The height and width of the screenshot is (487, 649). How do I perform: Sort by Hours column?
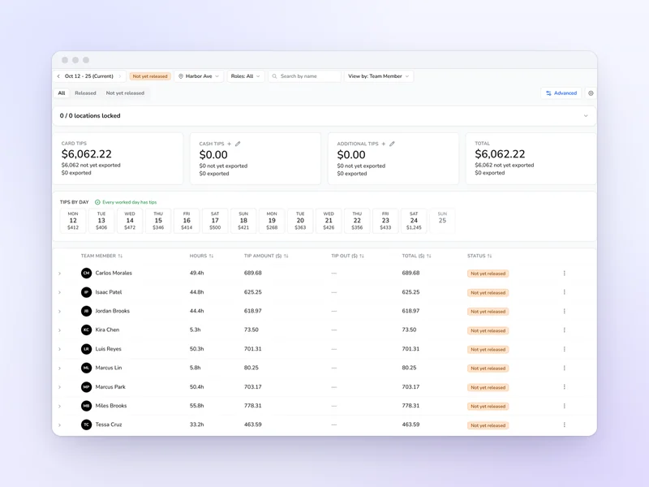201,256
